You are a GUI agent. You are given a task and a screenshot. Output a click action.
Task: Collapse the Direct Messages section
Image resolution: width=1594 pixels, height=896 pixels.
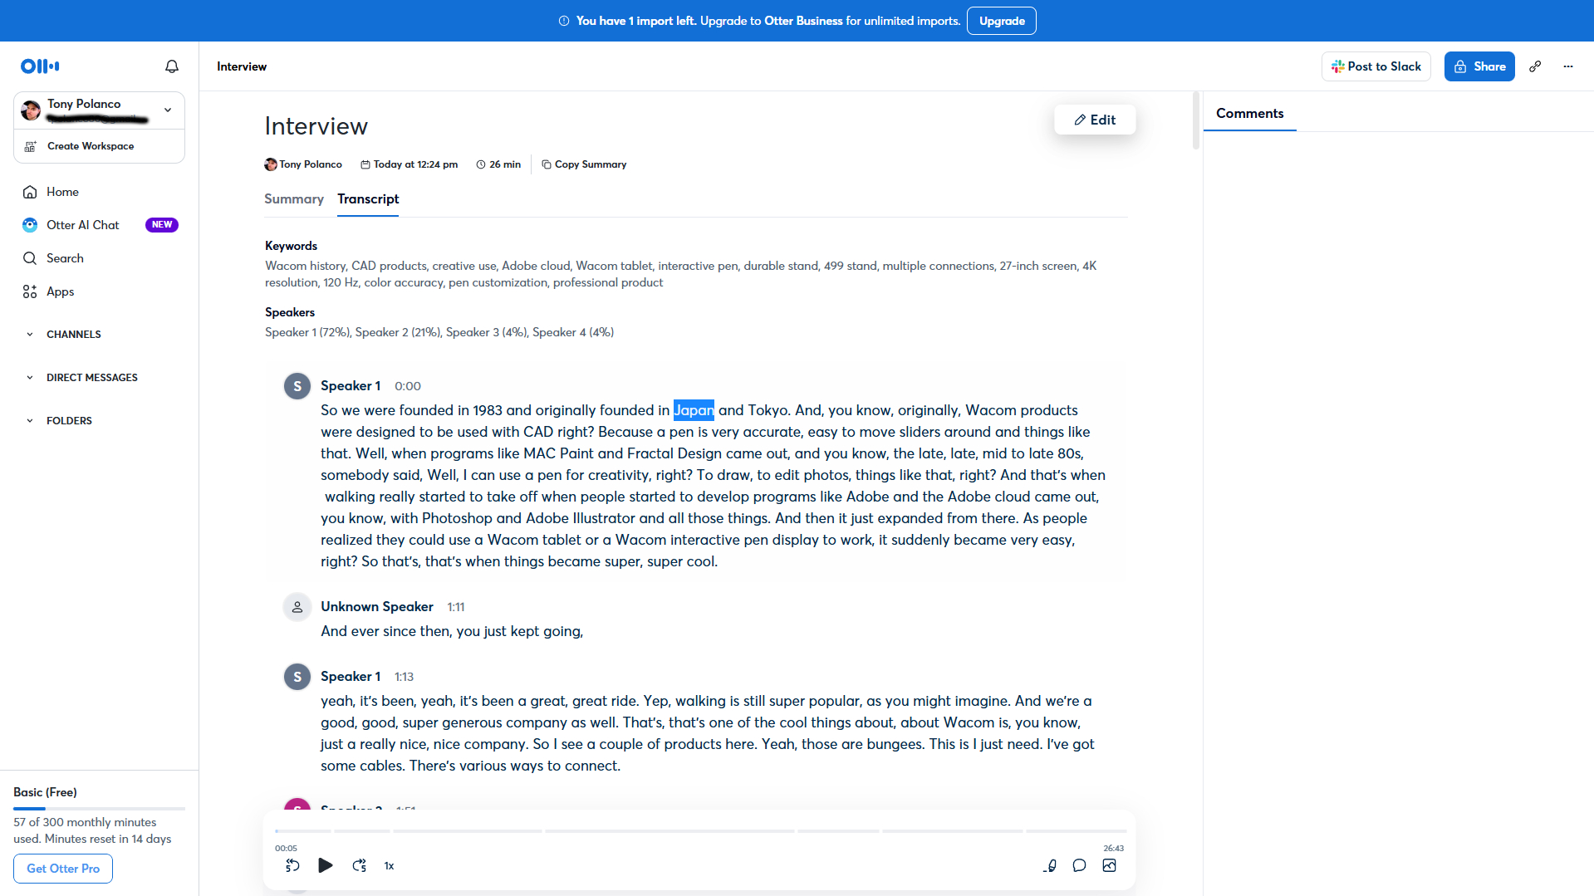click(x=30, y=378)
